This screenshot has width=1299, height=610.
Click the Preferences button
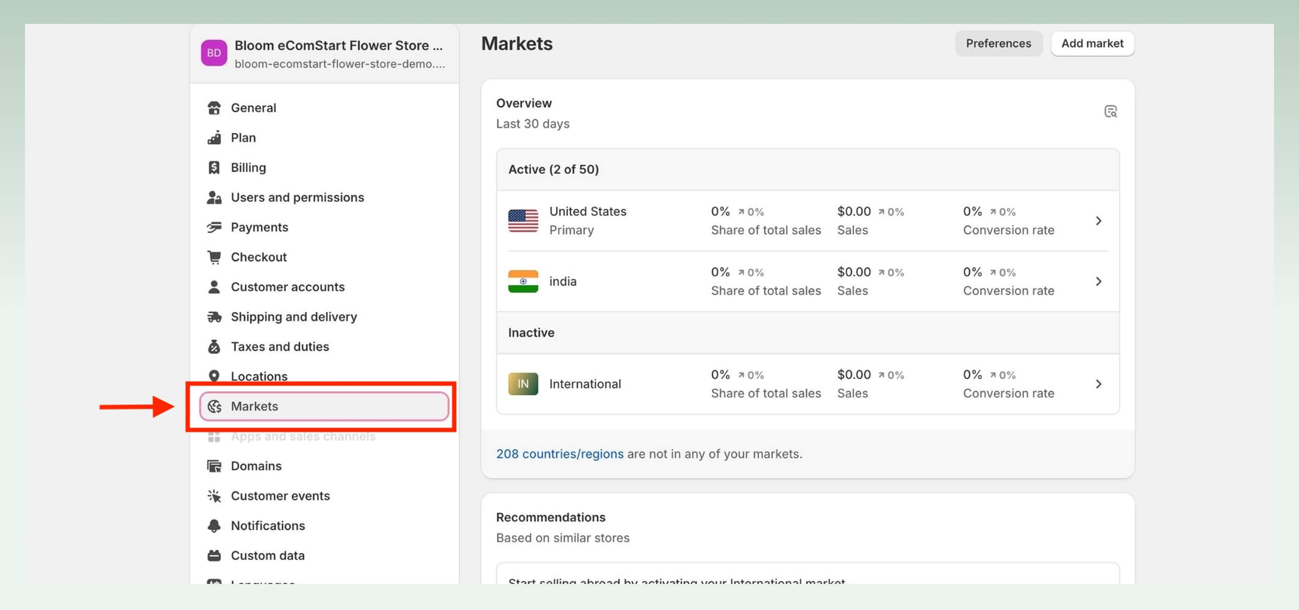[998, 43]
